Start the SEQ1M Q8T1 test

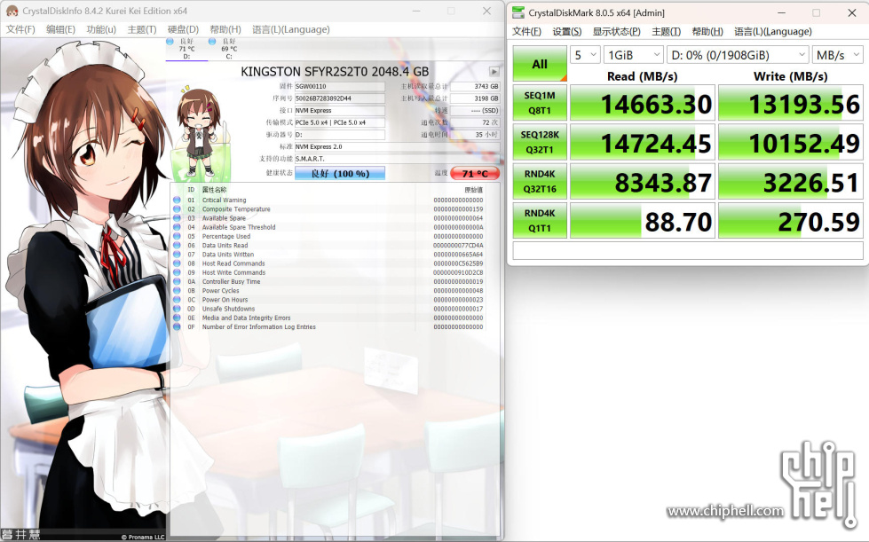540,103
